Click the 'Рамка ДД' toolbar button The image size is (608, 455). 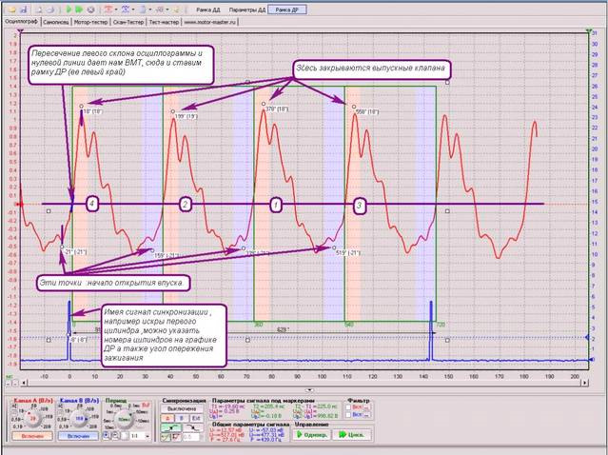207,10
